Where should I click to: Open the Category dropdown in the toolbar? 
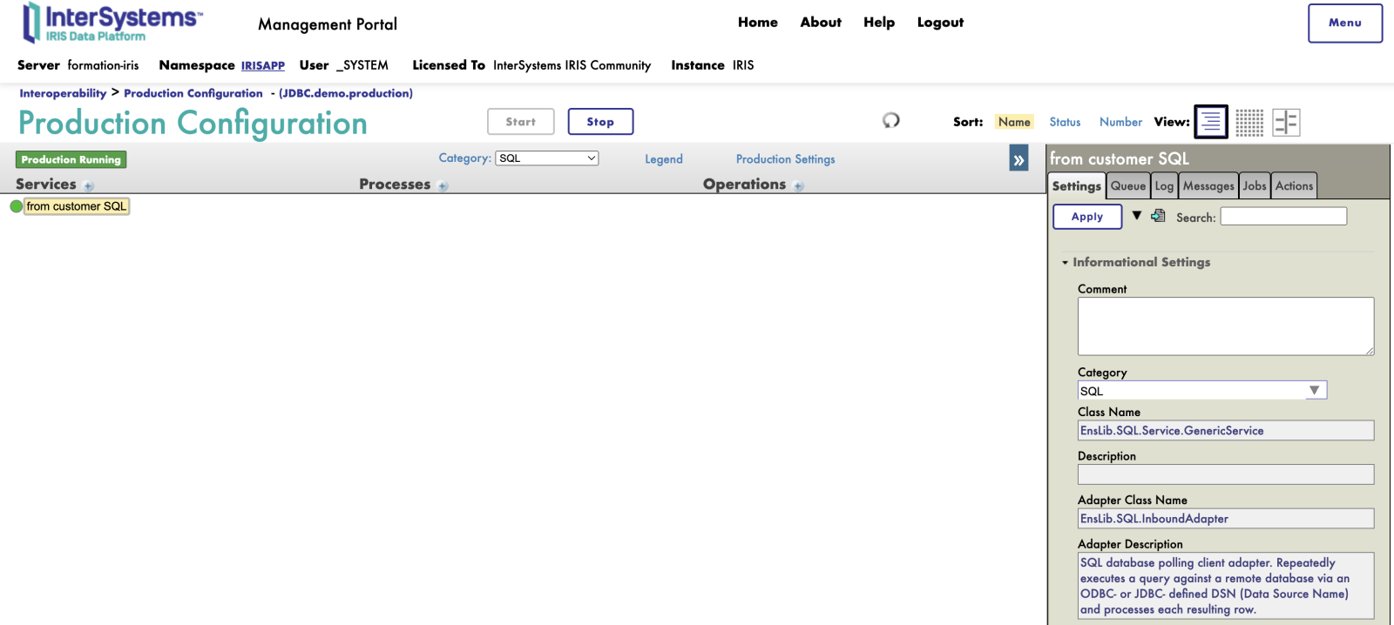pos(546,158)
